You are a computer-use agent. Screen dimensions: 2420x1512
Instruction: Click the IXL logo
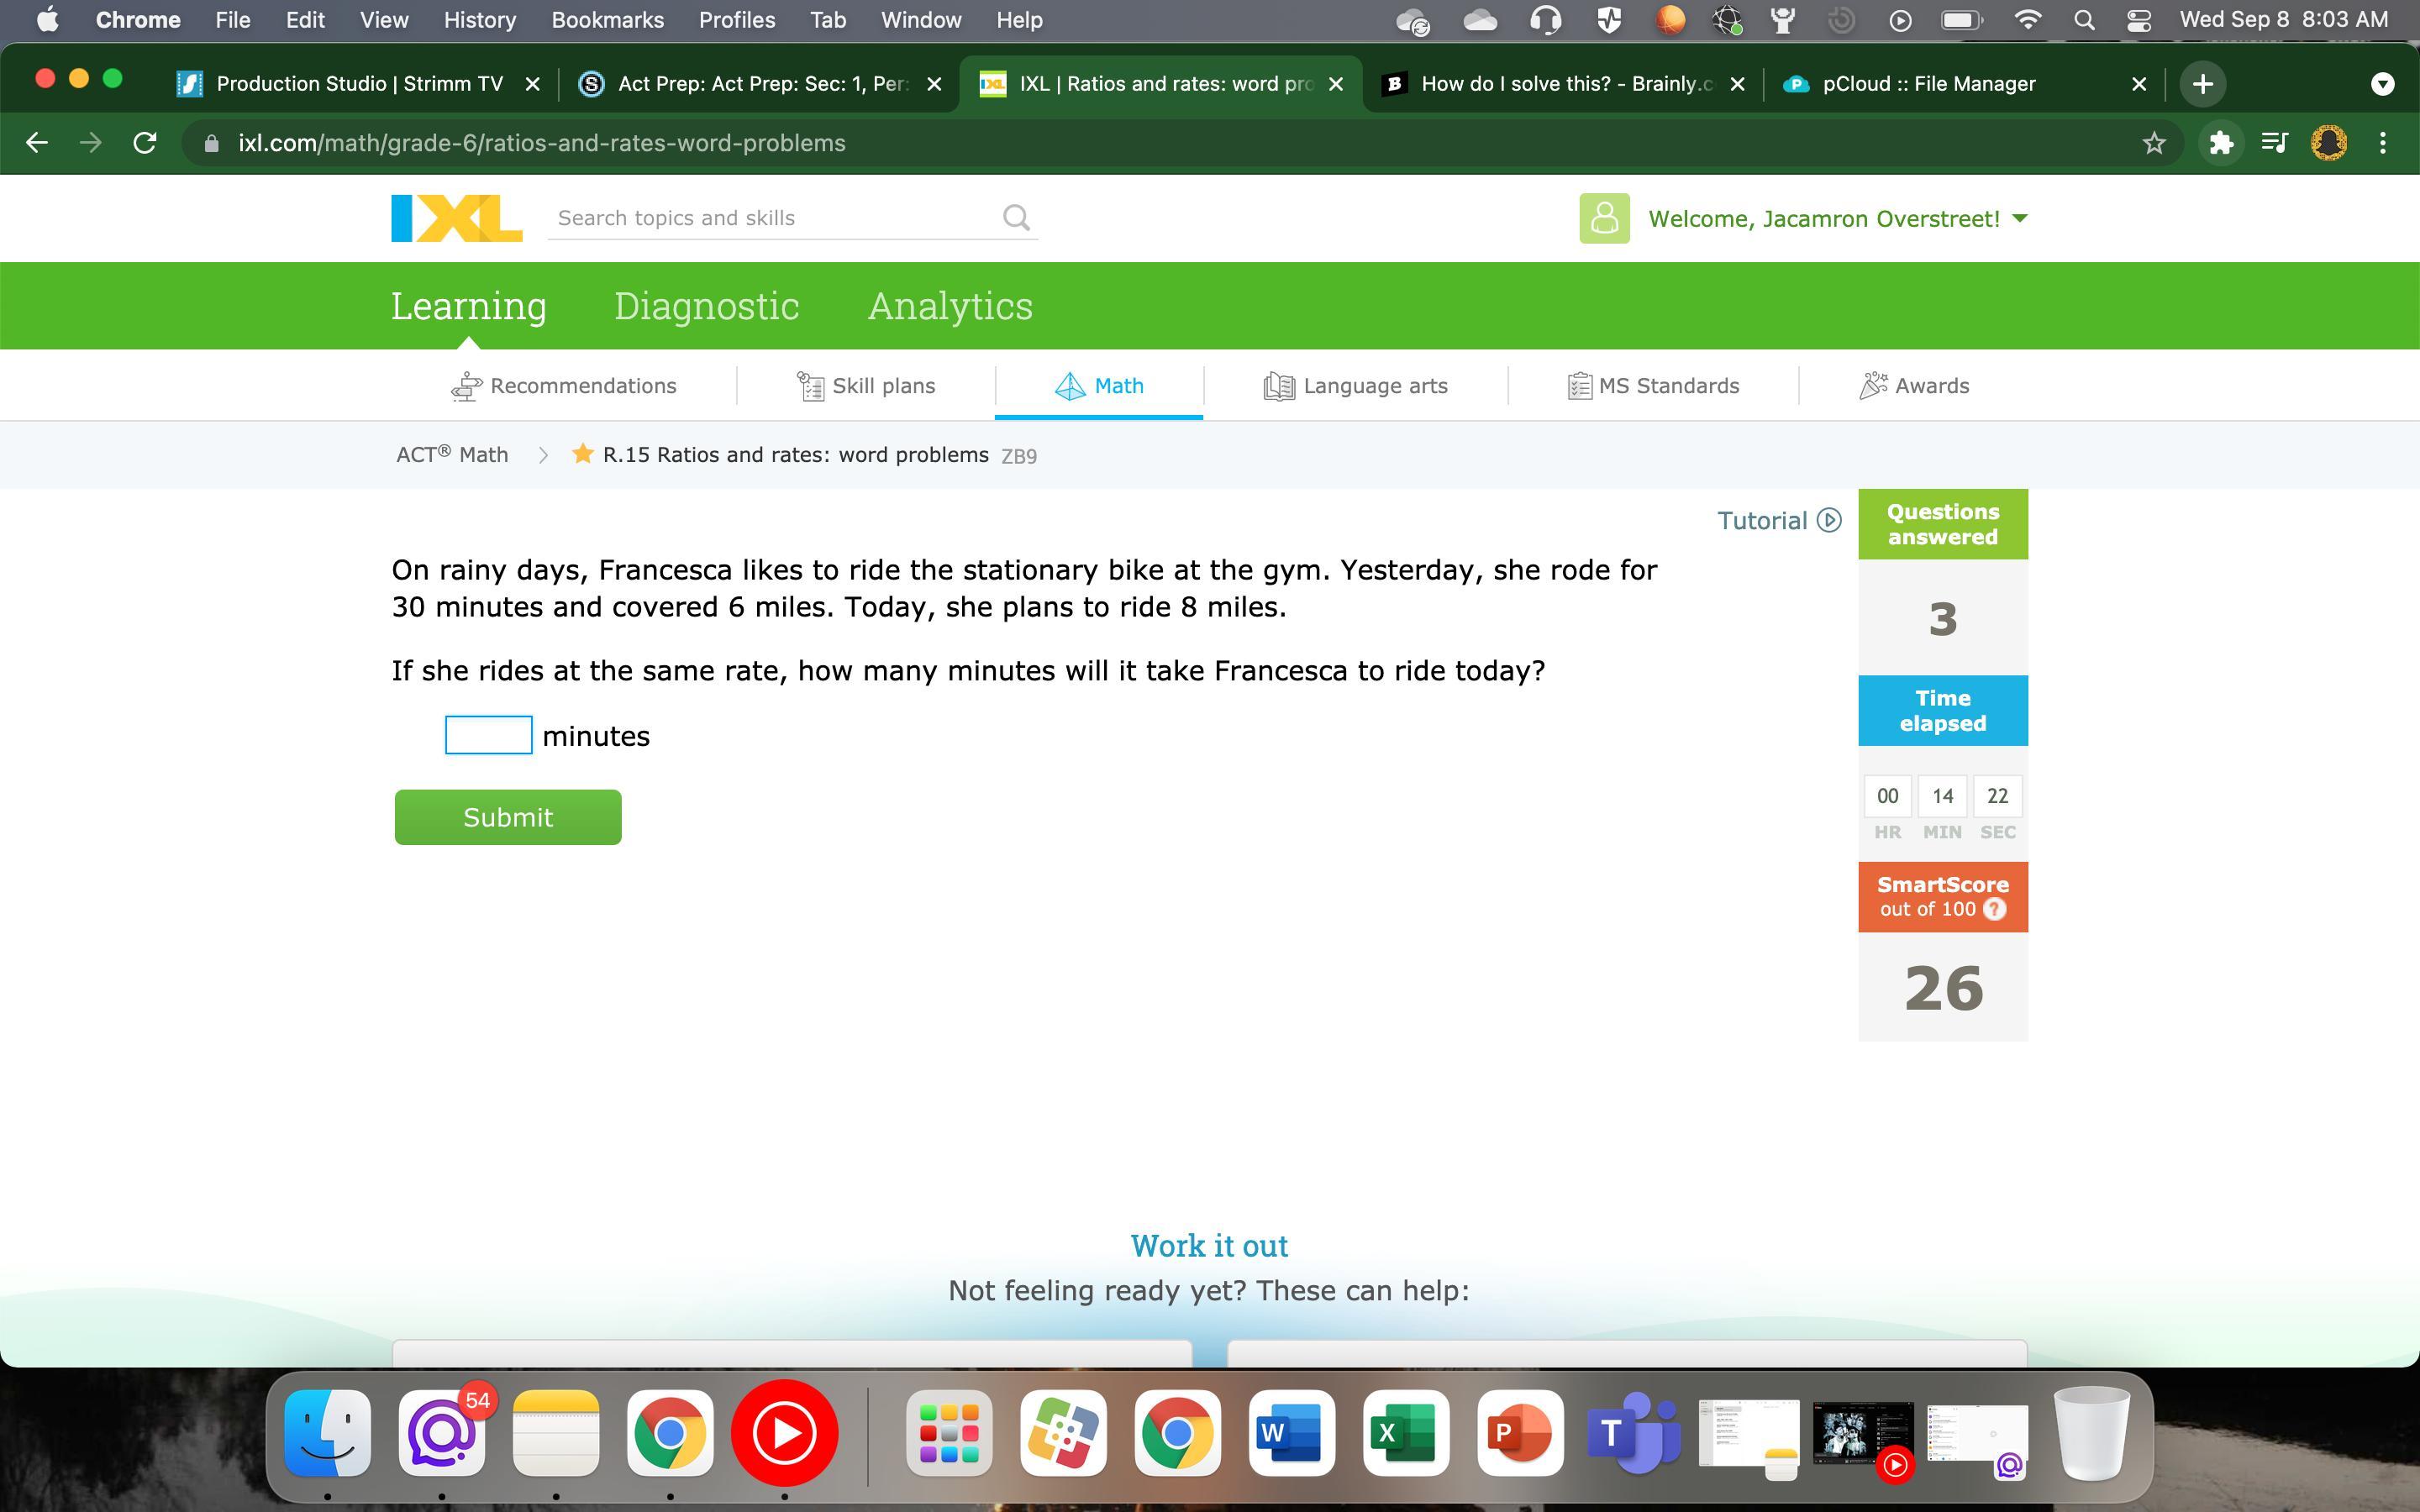point(456,218)
